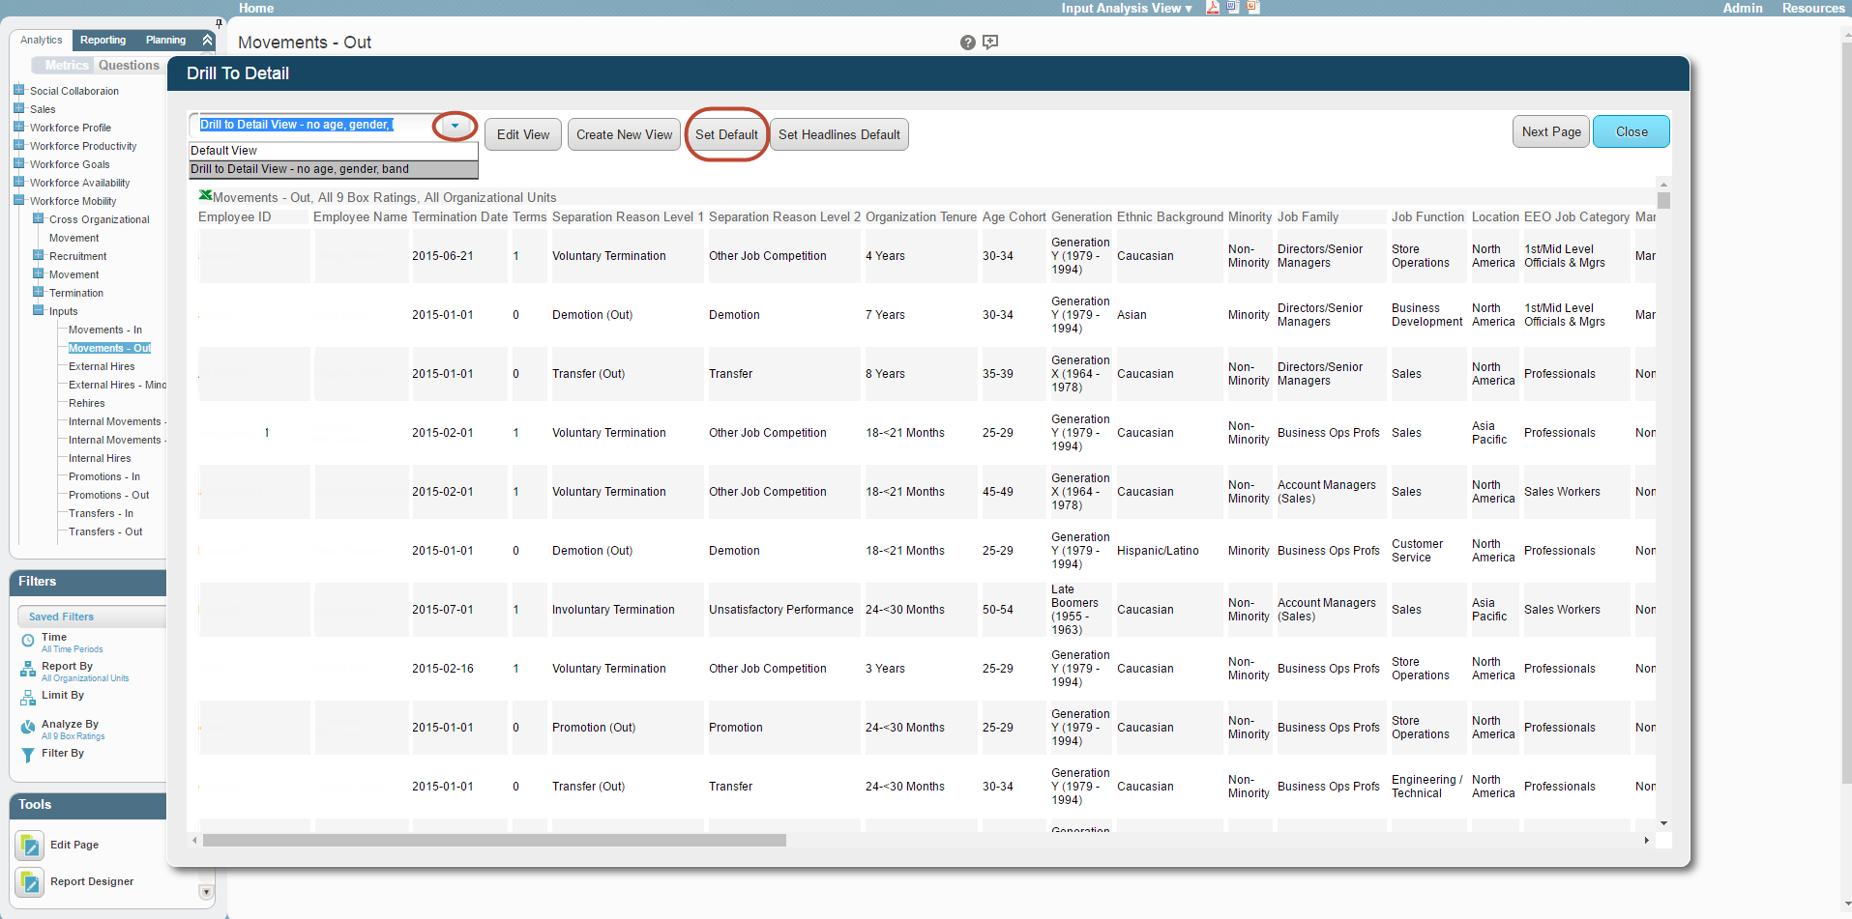The height and width of the screenshot is (919, 1852).
Task: Expand the Termination node
Action: 38,292
